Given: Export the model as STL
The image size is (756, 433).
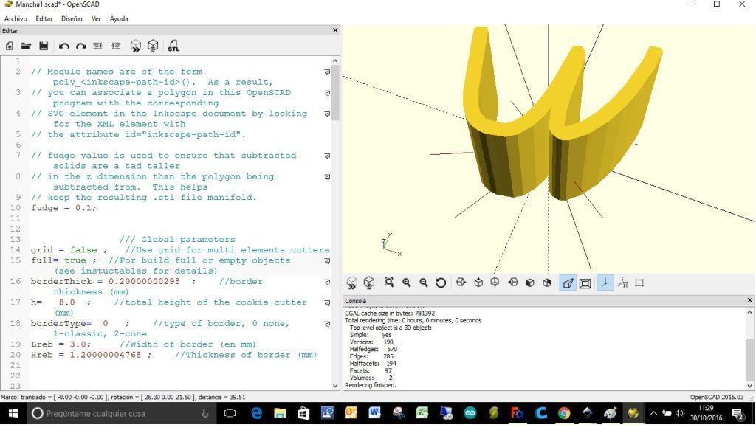Looking at the screenshot, I should [173, 46].
